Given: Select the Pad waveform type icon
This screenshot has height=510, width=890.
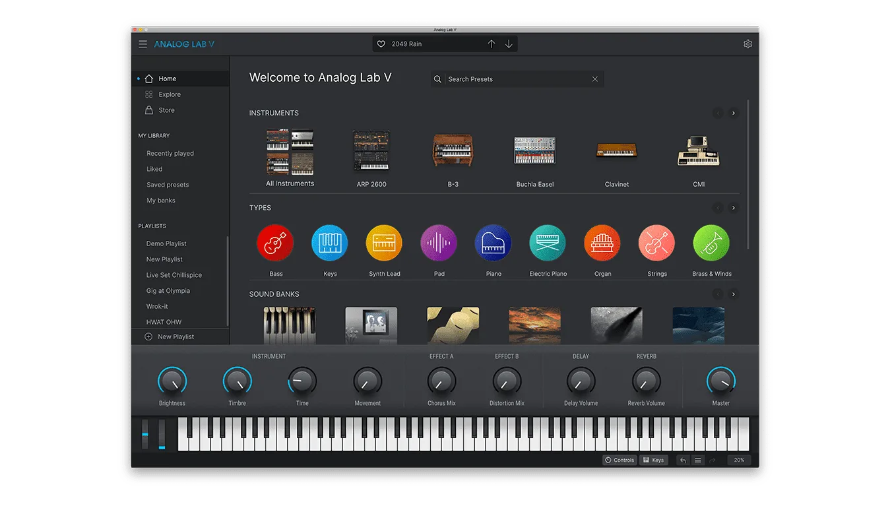Looking at the screenshot, I should 439,243.
